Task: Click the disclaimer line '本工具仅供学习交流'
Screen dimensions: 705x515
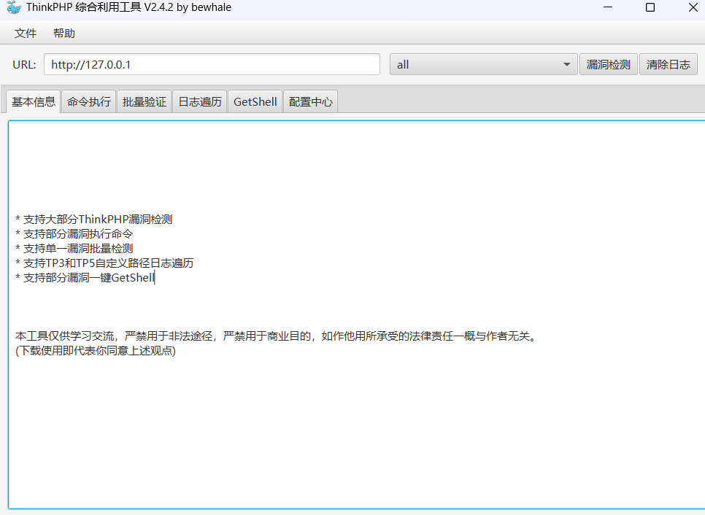Action: coord(277,336)
